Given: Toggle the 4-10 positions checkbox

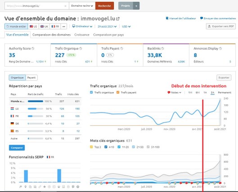Looking at the screenshot, I should click(106, 147).
